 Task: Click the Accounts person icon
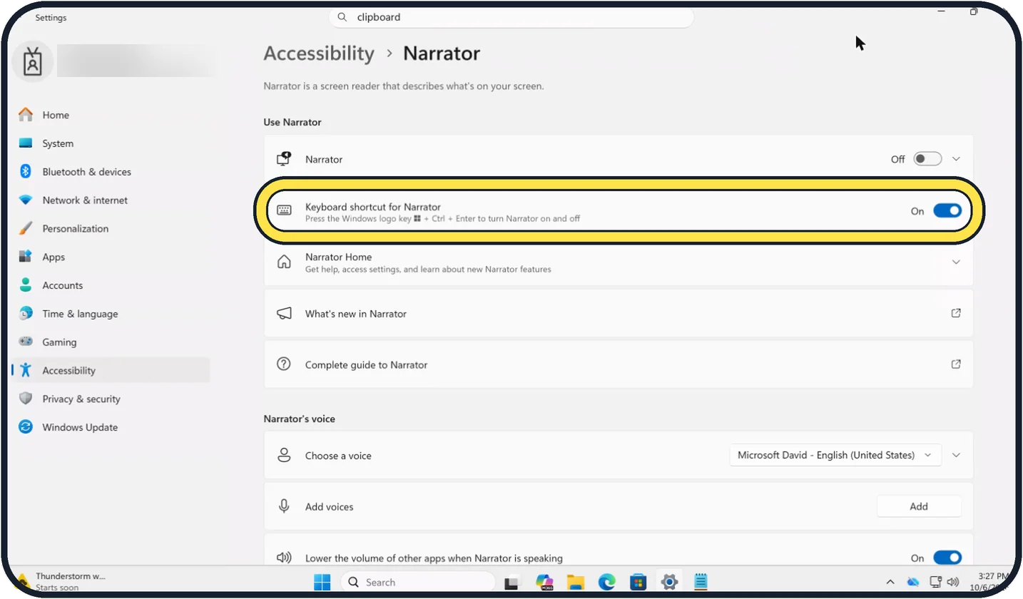point(26,285)
